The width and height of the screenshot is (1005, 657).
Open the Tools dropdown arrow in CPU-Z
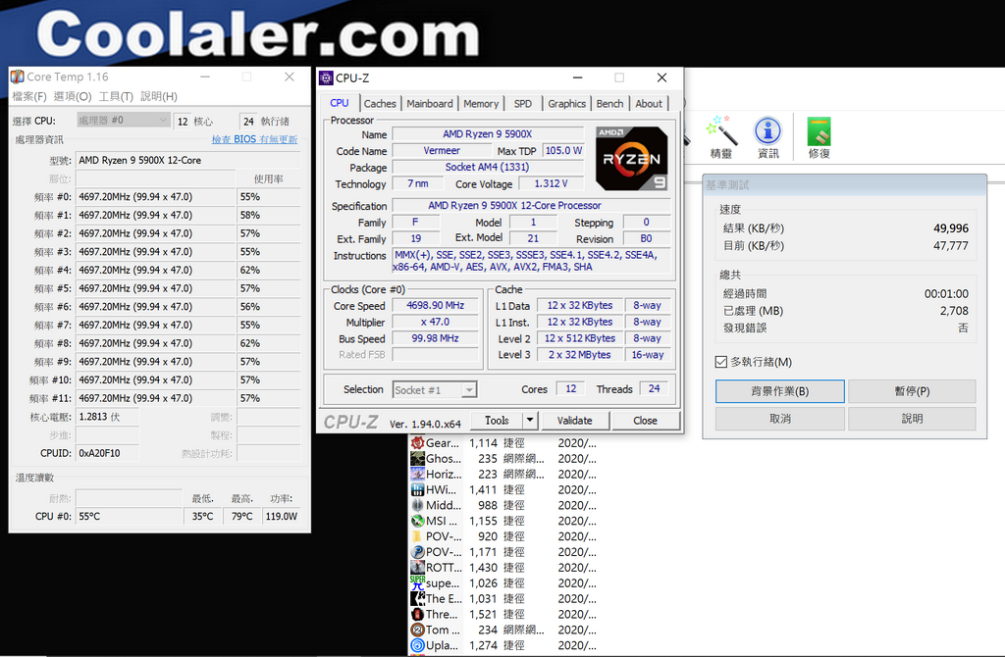(530, 421)
